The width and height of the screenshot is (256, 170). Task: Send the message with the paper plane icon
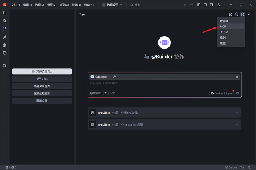(238, 93)
